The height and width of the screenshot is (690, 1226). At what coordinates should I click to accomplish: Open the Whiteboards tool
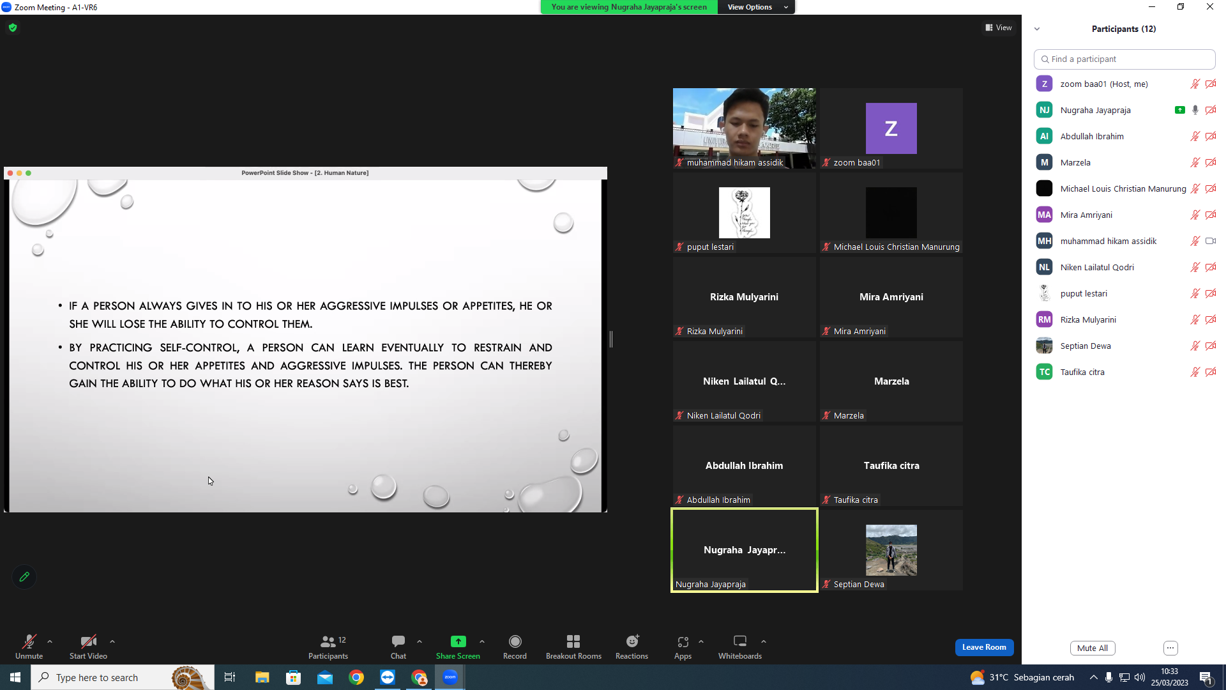(739, 647)
